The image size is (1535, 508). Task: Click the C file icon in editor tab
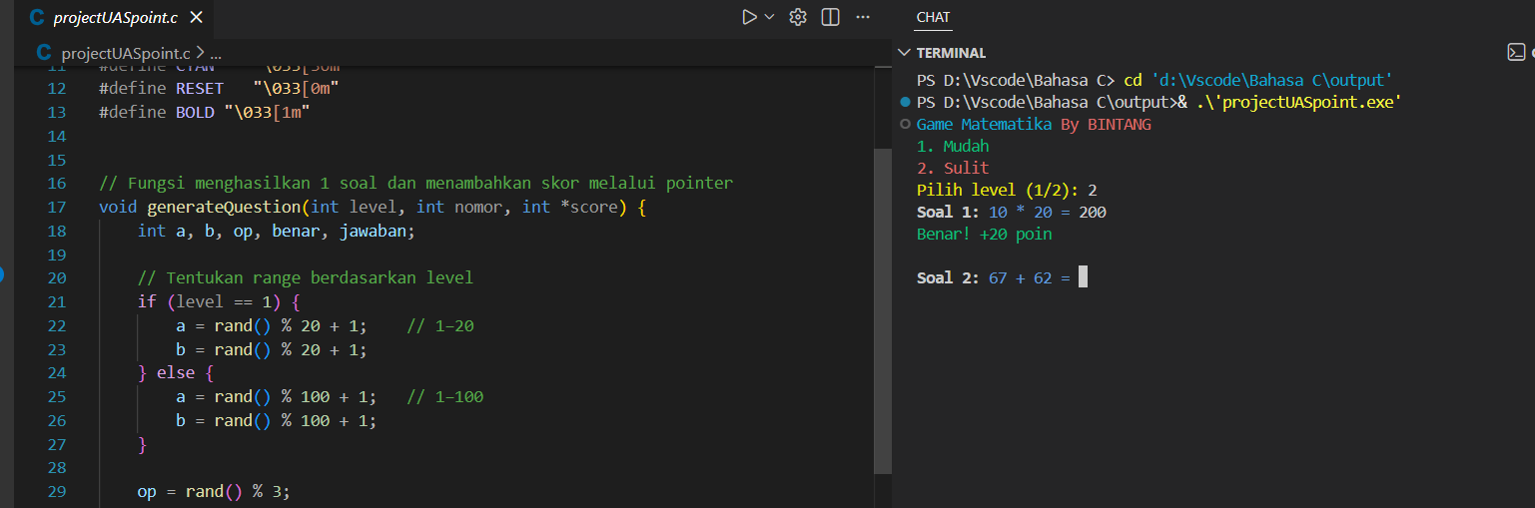[x=37, y=18]
